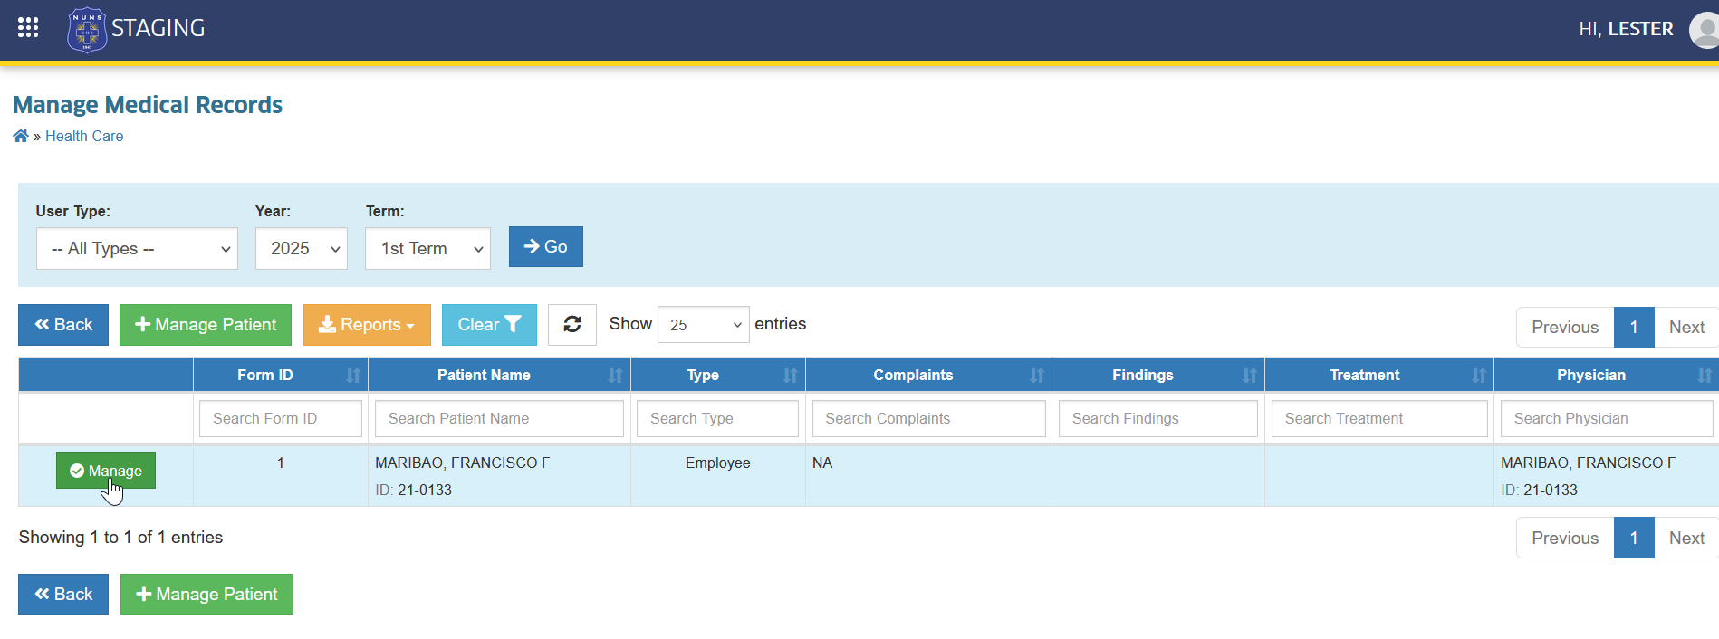
Task: Sort by Findings column icon
Action: pyautogui.click(x=1250, y=376)
